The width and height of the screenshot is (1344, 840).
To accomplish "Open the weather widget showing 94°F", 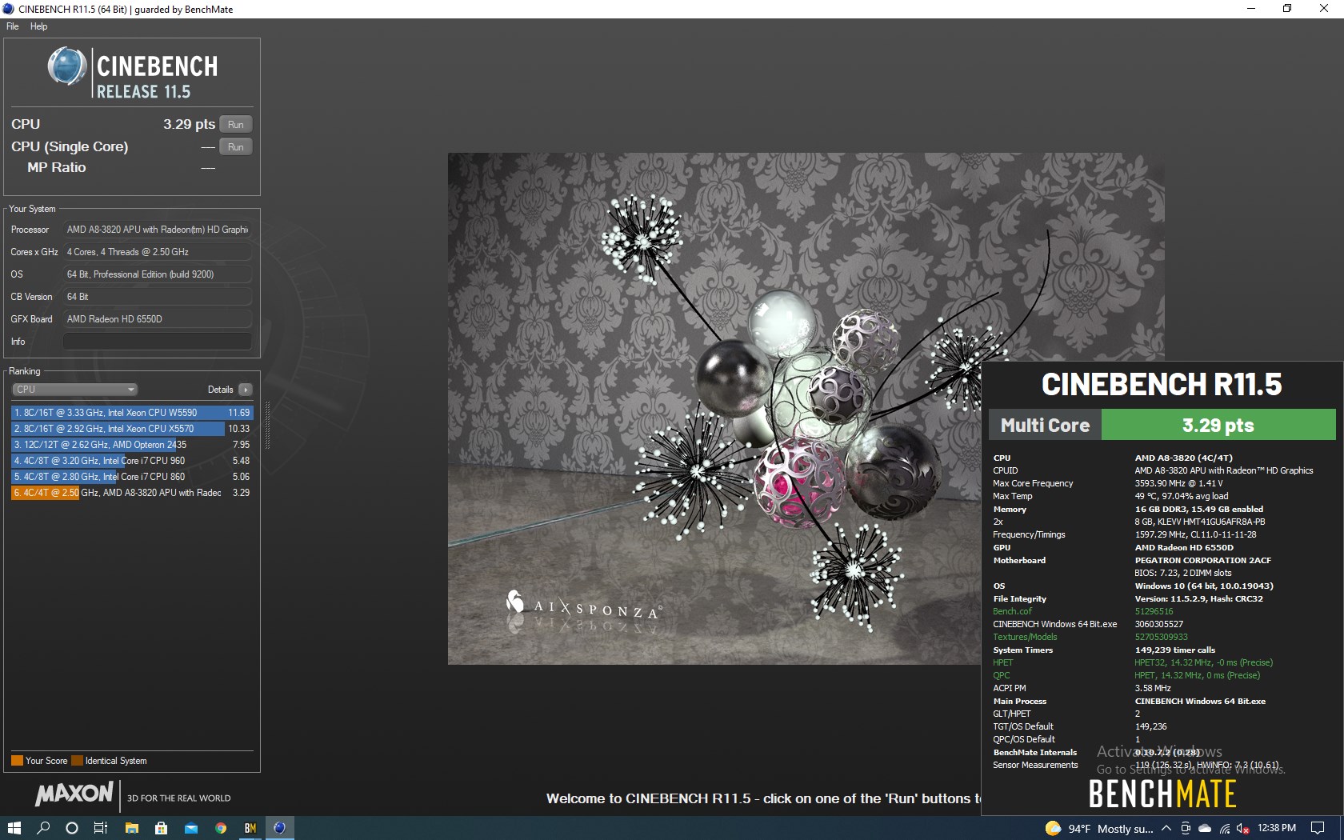I will pos(1098,828).
